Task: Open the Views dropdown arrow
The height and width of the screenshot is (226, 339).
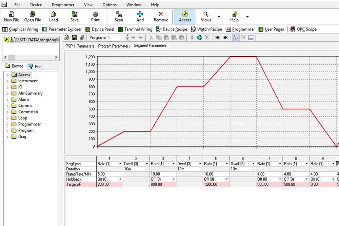Action: click(x=219, y=17)
